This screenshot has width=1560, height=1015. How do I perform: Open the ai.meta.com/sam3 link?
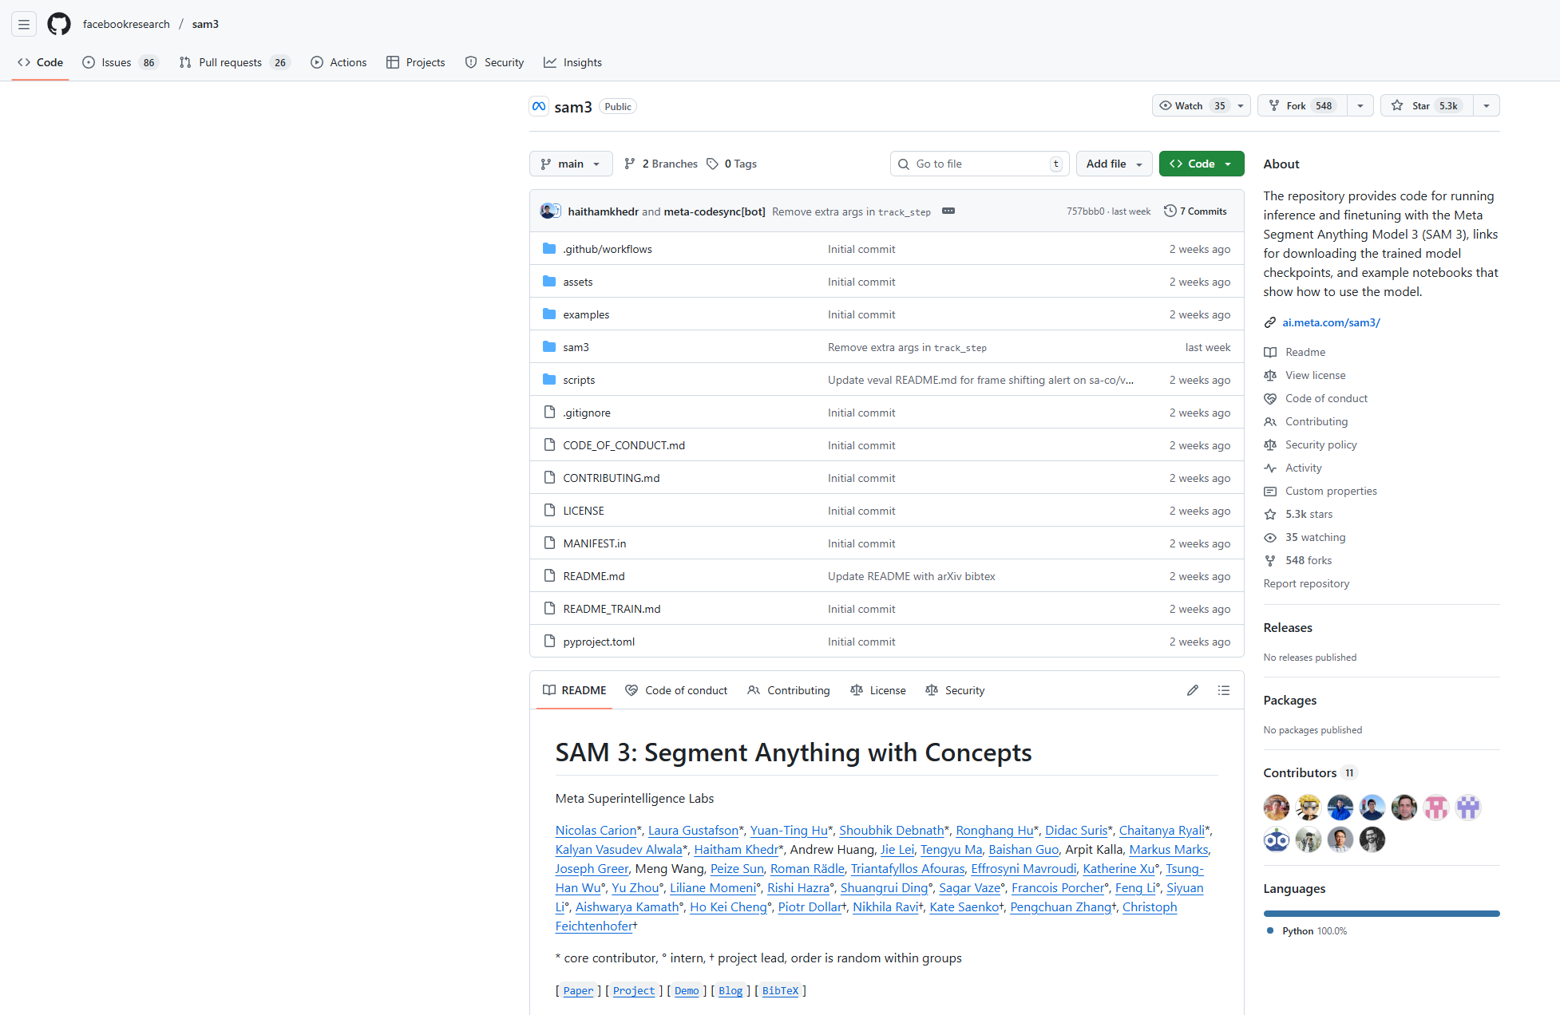[1330, 322]
